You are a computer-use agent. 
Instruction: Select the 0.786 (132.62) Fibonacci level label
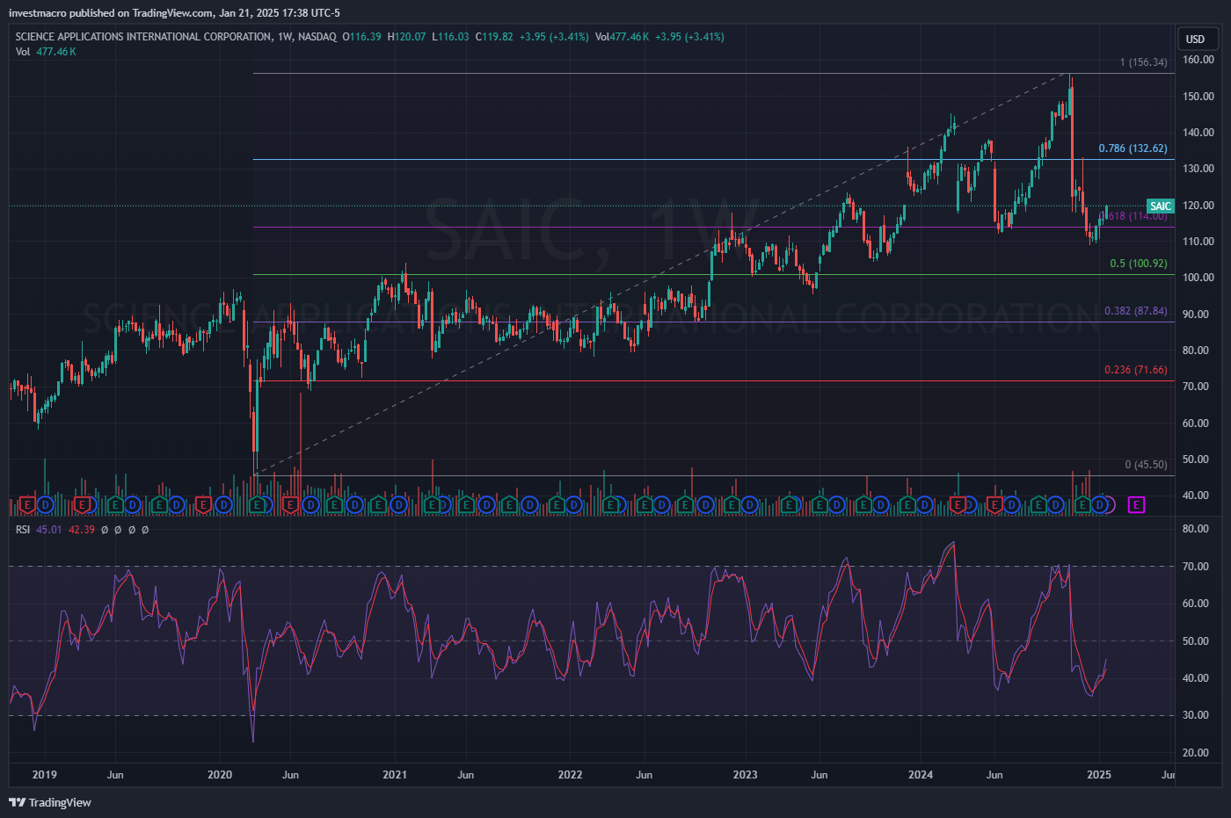click(1133, 148)
